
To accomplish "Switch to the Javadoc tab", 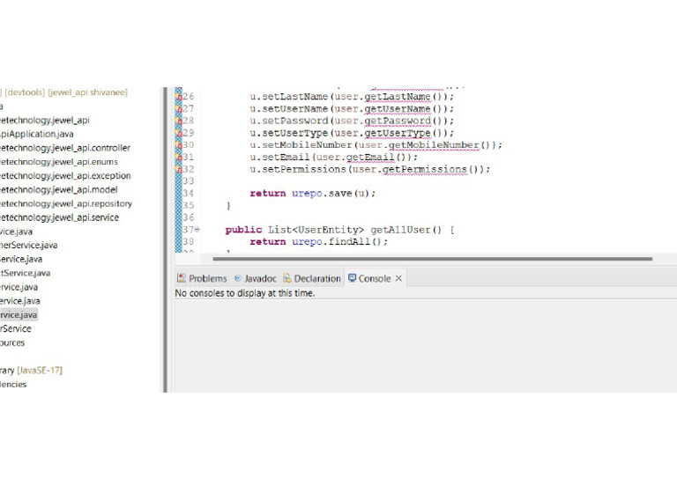I will click(255, 279).
